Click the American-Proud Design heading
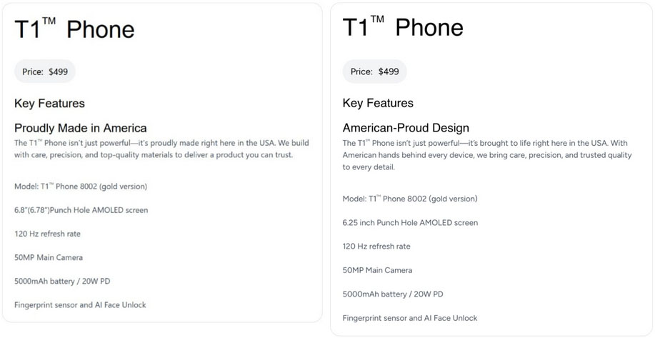 pyautogui.click(x=406, y=128)
